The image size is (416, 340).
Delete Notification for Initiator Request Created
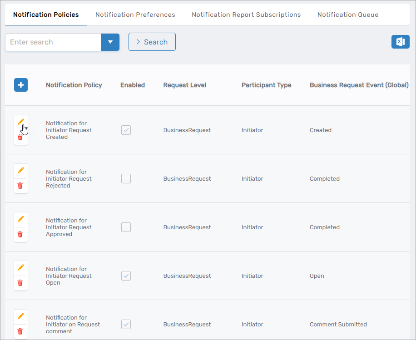(20, 137)
